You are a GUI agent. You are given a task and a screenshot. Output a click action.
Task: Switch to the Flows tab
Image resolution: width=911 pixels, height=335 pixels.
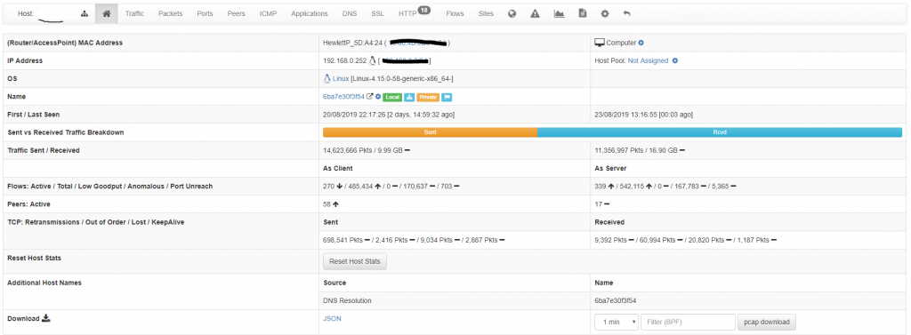tap(455, 13)
